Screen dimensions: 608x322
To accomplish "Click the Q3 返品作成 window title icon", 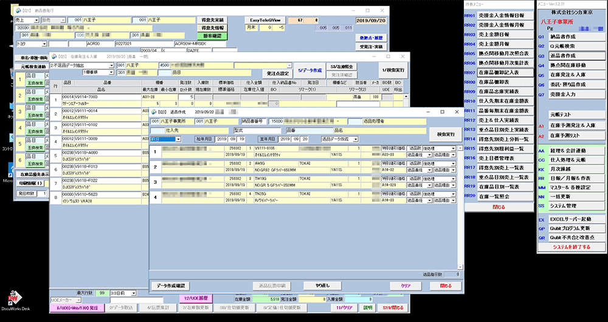I will tap(154, 112).
